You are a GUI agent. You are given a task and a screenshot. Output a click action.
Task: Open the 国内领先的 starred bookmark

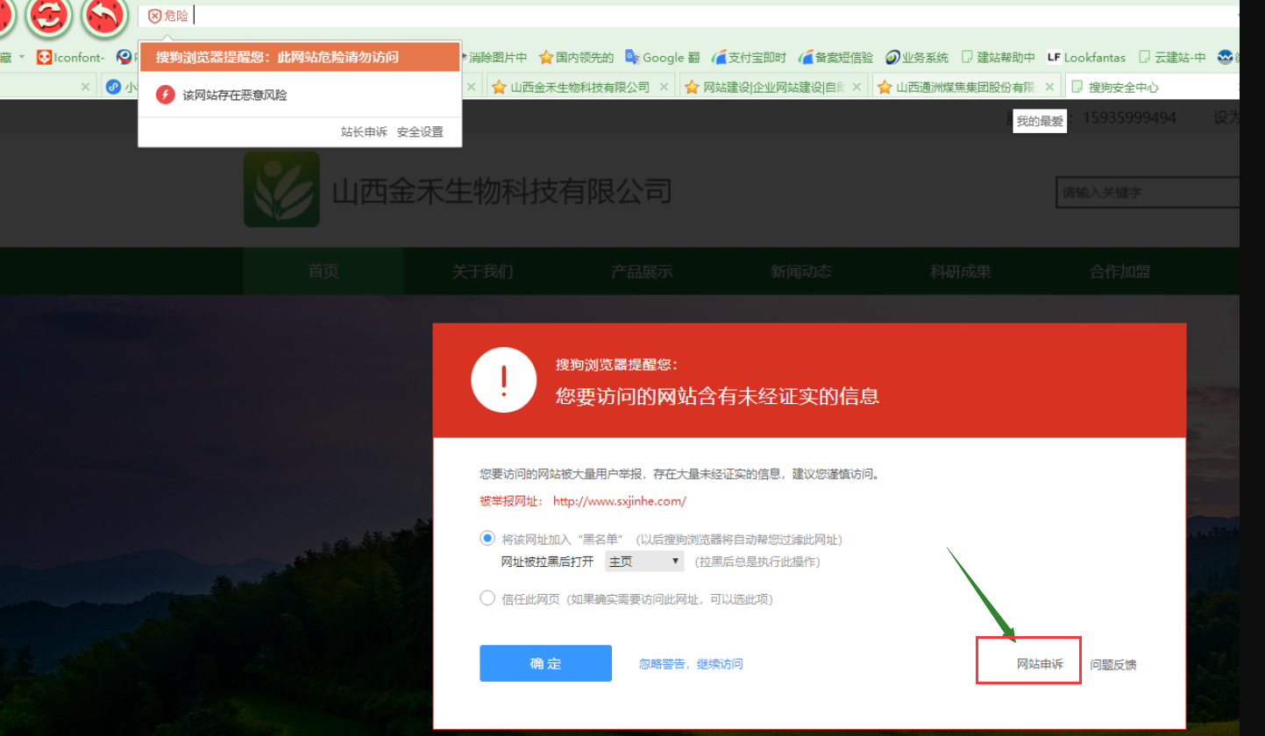tap(576, 58)
